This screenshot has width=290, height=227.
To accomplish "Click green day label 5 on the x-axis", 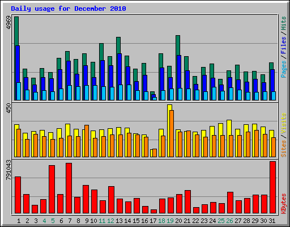I will point(53,221).
